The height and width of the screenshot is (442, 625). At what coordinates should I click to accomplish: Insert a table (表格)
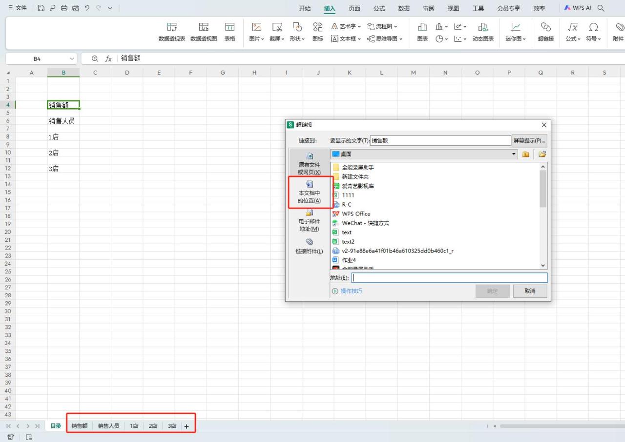tap(229, 32)
